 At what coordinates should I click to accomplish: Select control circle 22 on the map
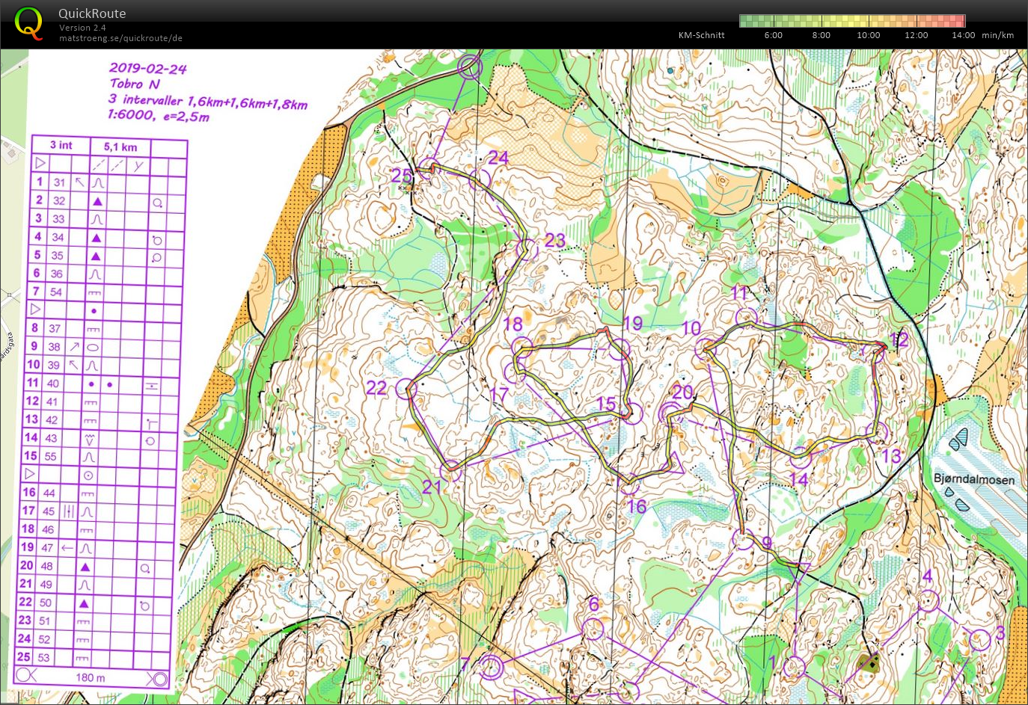pyautogui.click(x=406, y=389)
